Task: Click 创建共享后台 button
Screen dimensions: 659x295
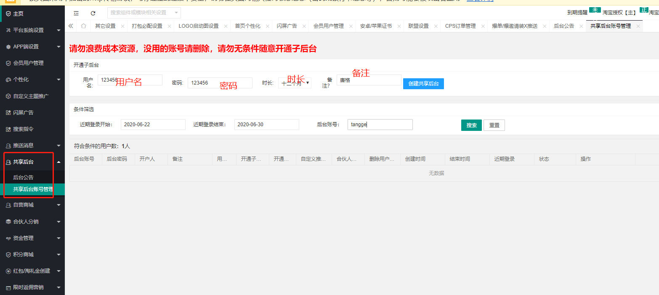Action: pos(423,84)
